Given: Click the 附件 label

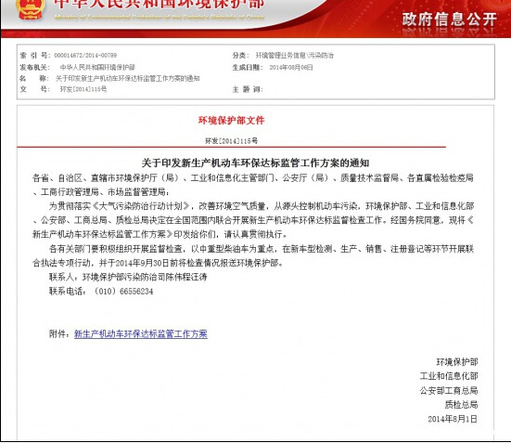Looking at the screenshot, I should click(59, 334).
